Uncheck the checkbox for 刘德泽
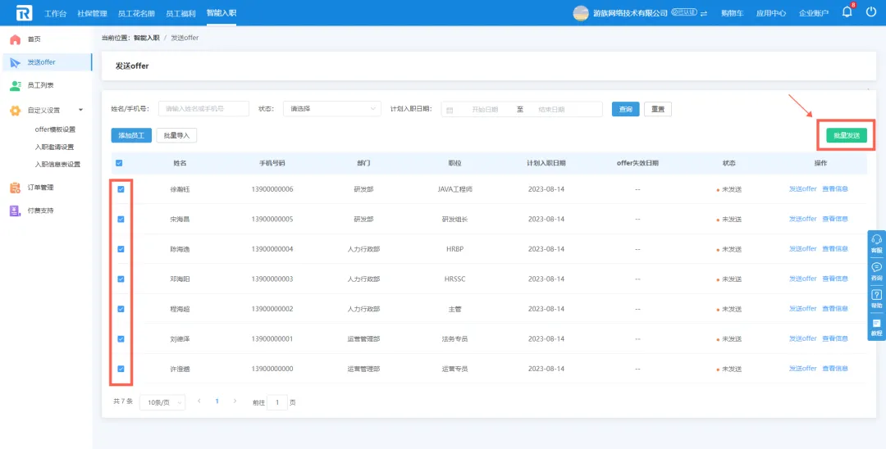886x449 pixels. (x=121, y=339)
